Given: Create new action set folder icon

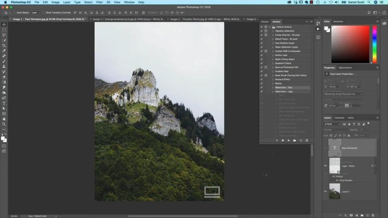Looking at the screenshot, I should pos(294,140).
